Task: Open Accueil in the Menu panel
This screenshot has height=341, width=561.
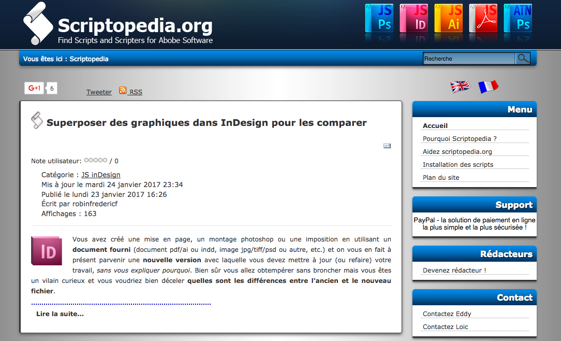Action: click(x=435, y=125)
